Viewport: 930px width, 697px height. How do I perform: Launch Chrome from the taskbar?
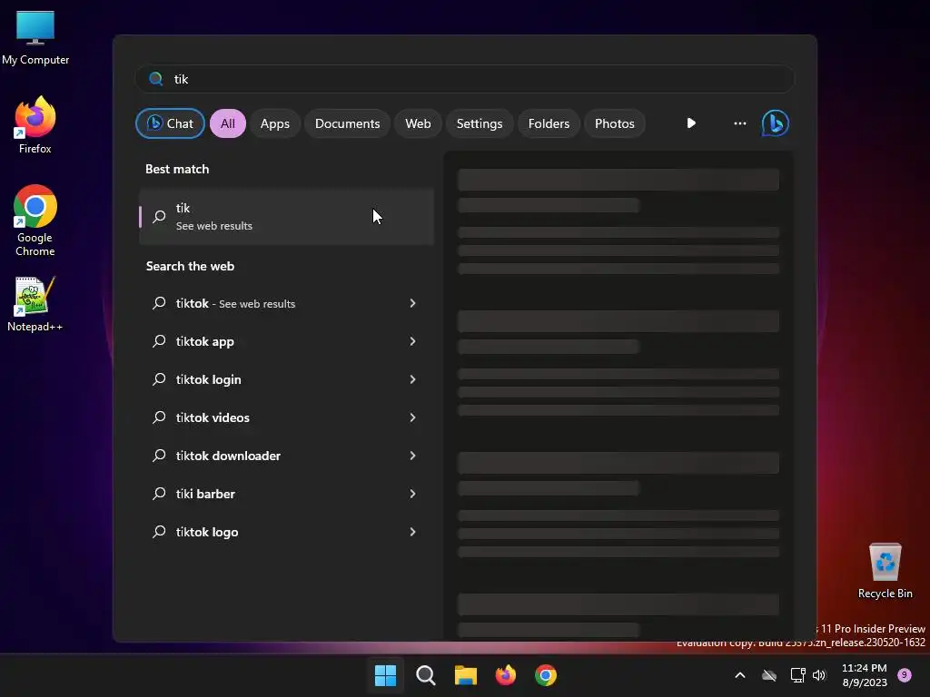pyautogui.click(x=546, y=675)
